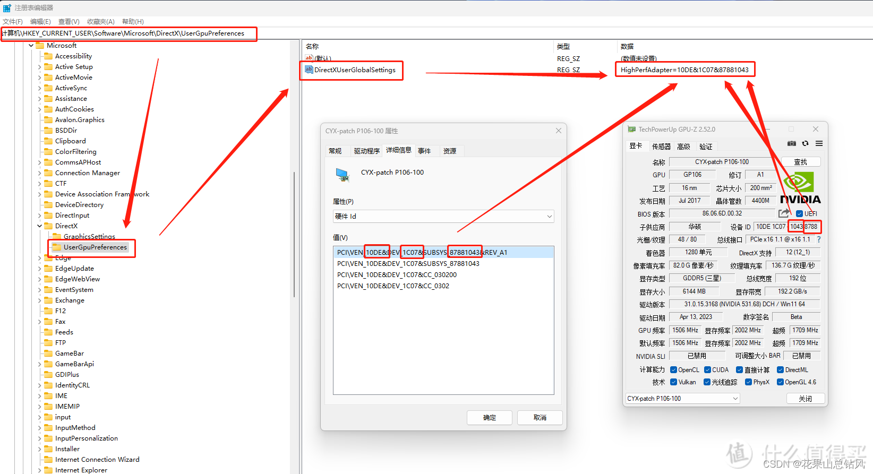The width and height of the screenshot is (873, 474).
Task: Open GPU-Z card selector dropdown
Action: pyautogui.click(x=682, y=399)
